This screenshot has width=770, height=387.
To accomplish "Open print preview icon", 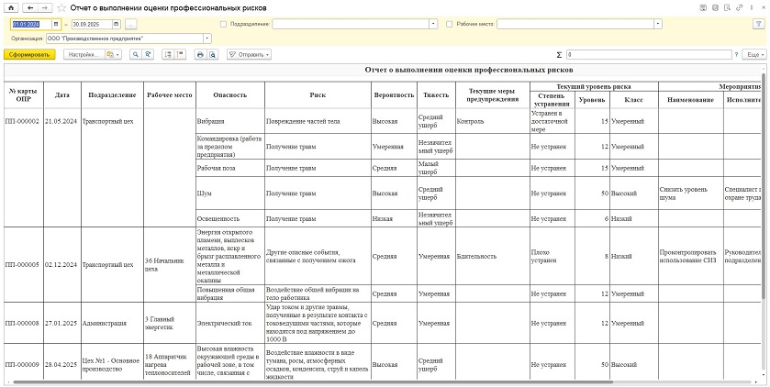I will tap(212, 55).
